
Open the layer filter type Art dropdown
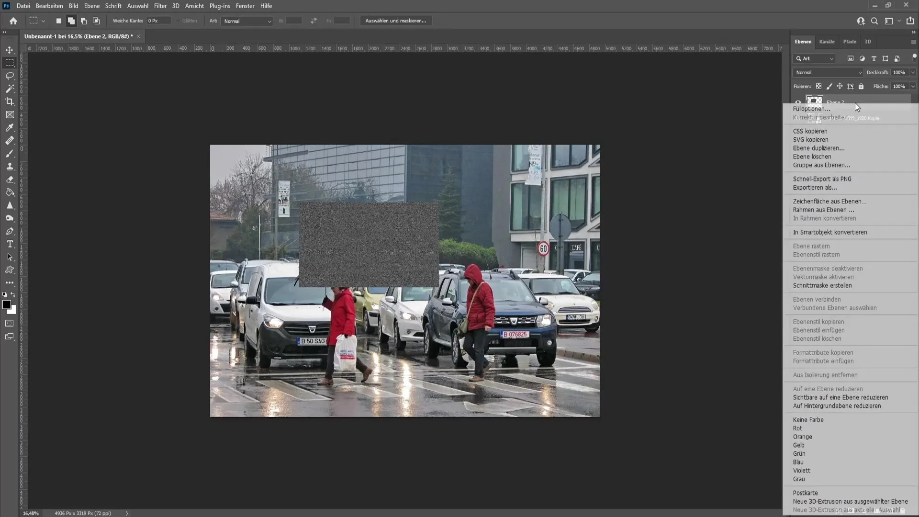click(x=815, y=58)
